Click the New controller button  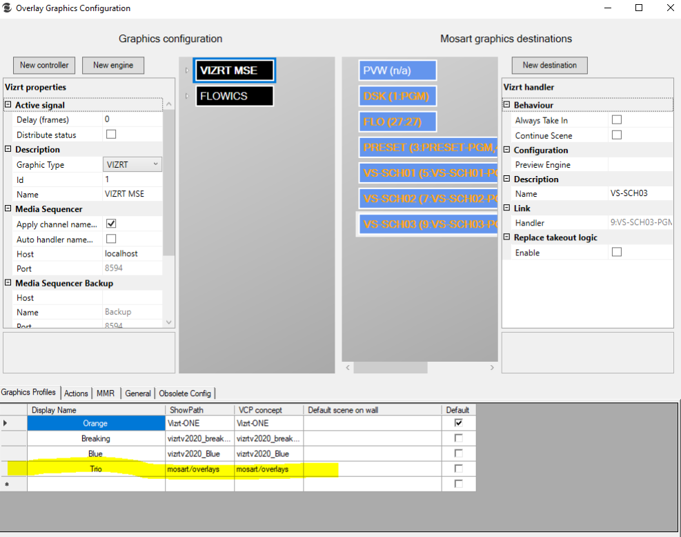point(44,65)
